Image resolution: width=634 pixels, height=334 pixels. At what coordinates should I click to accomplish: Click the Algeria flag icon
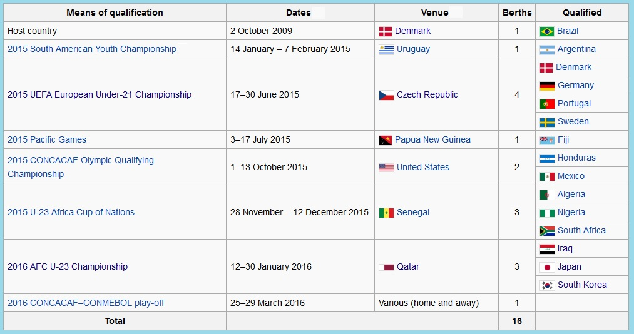coord(547,195)
